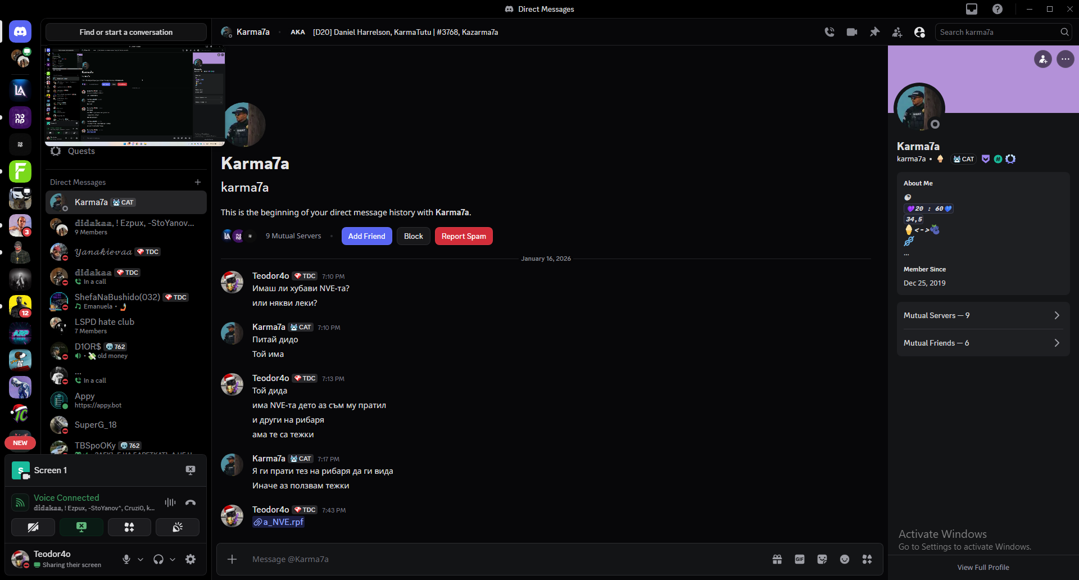Open Inbox icon in title bar
This screenshot has width=1079, height=580.
[x=972, y=9]
